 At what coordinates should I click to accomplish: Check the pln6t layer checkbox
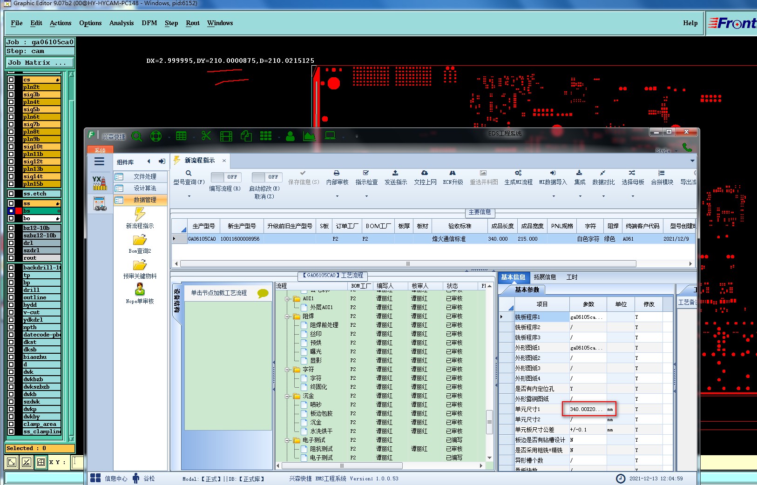point(11,117)
